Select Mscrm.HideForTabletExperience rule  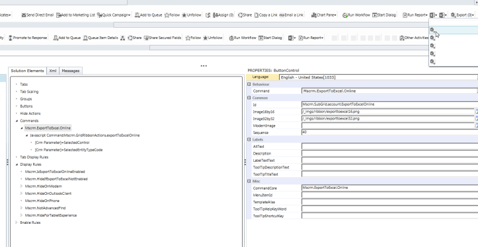(51, 215)
